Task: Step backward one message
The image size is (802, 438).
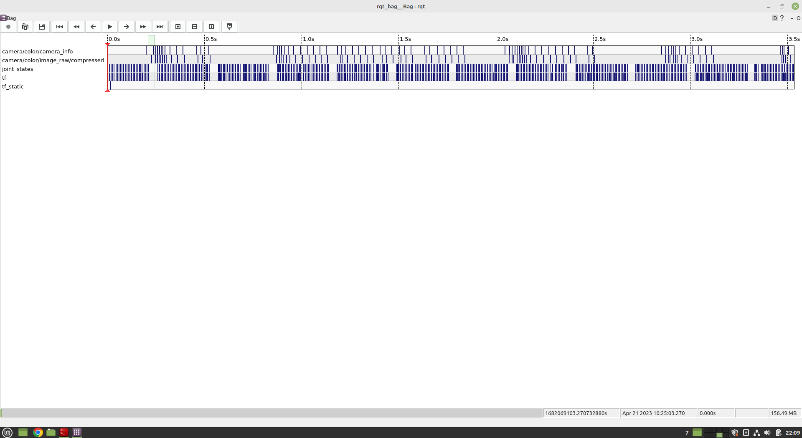Action: (x=93, y=27)
